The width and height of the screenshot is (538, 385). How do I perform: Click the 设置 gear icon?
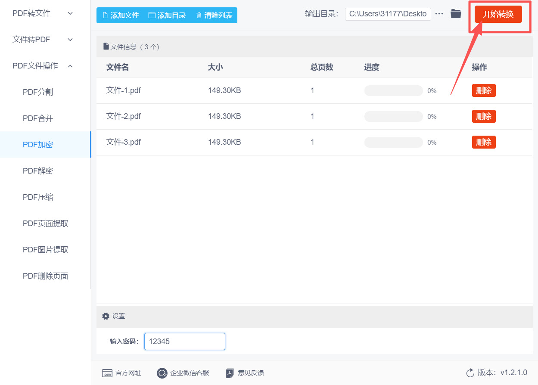point(106,316)
